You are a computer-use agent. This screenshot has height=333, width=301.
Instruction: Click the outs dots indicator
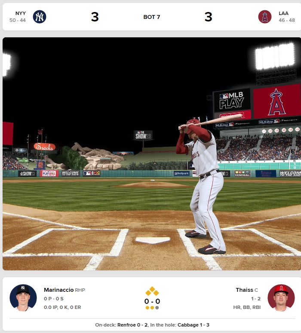[152, 308]
